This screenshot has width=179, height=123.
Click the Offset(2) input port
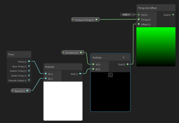click(x=139, y=24)
